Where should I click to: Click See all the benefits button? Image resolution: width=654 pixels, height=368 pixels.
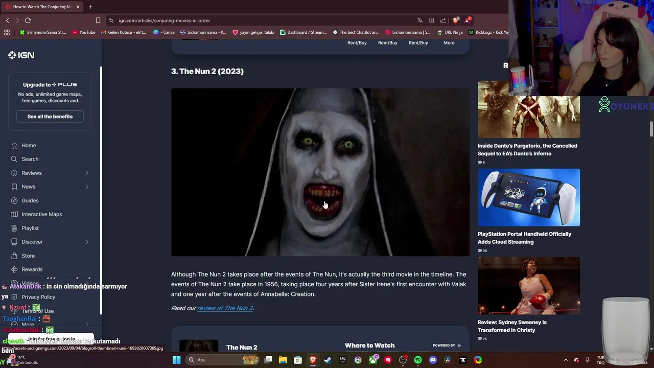tap(50, 117)
